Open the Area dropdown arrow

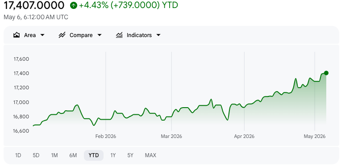[x=43, y=35]
